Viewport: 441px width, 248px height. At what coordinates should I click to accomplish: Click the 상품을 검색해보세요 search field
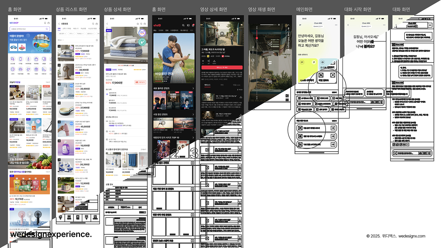pos(30,29)
